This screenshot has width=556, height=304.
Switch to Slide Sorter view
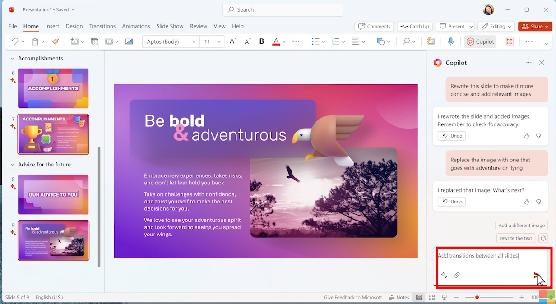(x=431, y=297)
